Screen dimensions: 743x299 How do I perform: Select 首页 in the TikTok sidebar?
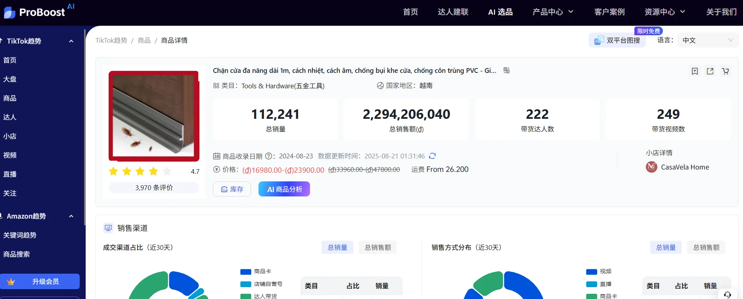[10, 60]
